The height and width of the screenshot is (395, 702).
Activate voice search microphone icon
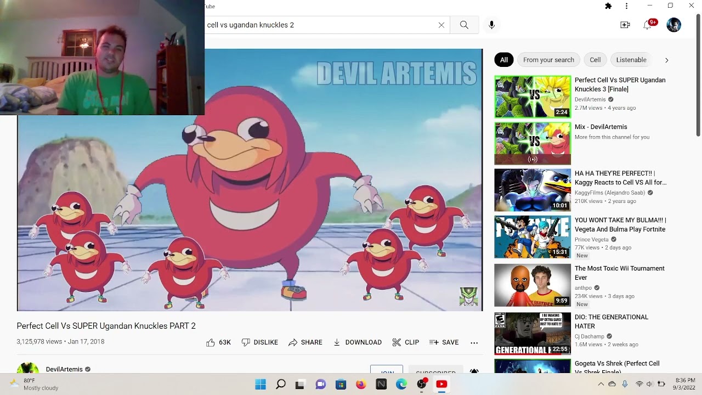point(491,25)
